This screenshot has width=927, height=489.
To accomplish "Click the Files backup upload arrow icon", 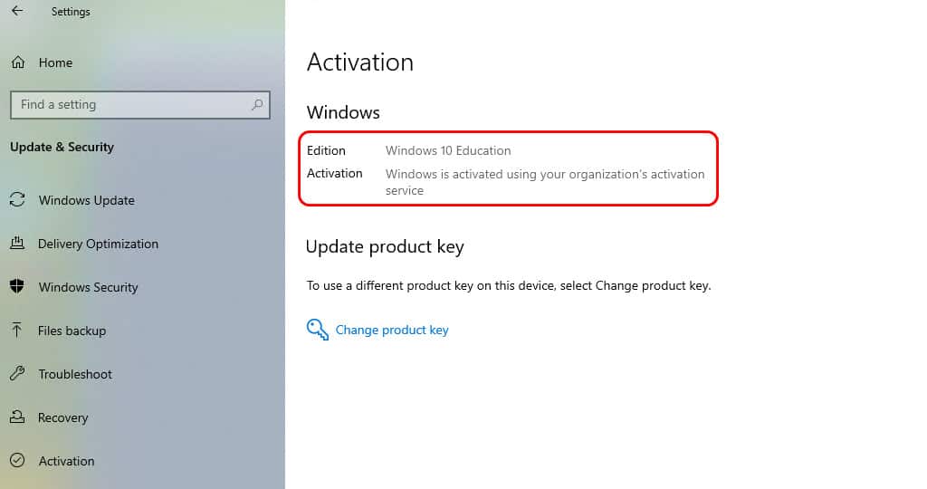I will click(17, 330).
